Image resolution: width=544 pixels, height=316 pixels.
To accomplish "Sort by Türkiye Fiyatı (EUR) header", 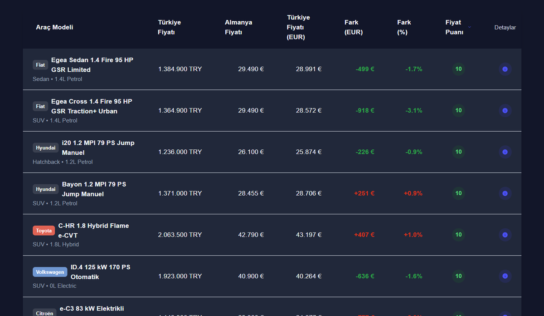I will click(x=298, y=27).
